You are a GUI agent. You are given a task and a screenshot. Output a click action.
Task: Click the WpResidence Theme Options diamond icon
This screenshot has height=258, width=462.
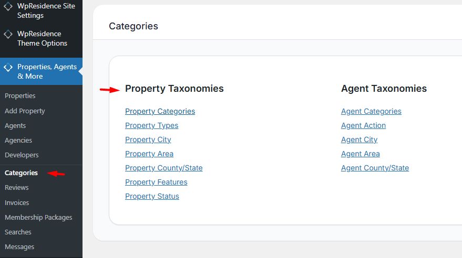[x=8, y=34]
